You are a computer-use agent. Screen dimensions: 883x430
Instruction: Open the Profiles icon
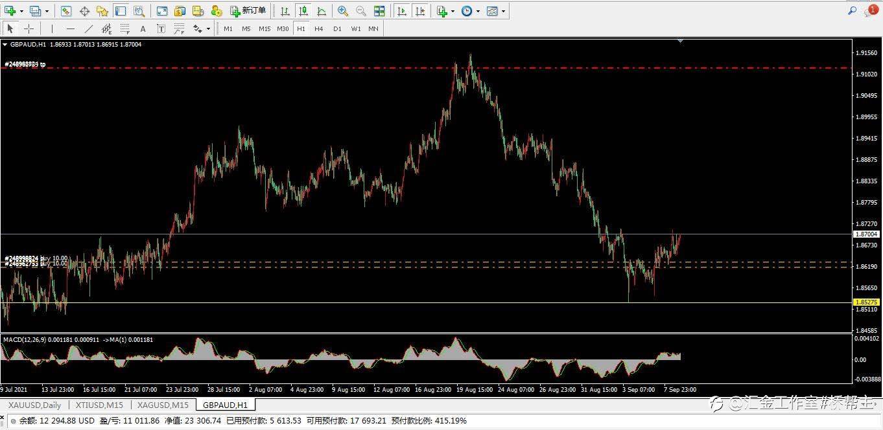35,11
